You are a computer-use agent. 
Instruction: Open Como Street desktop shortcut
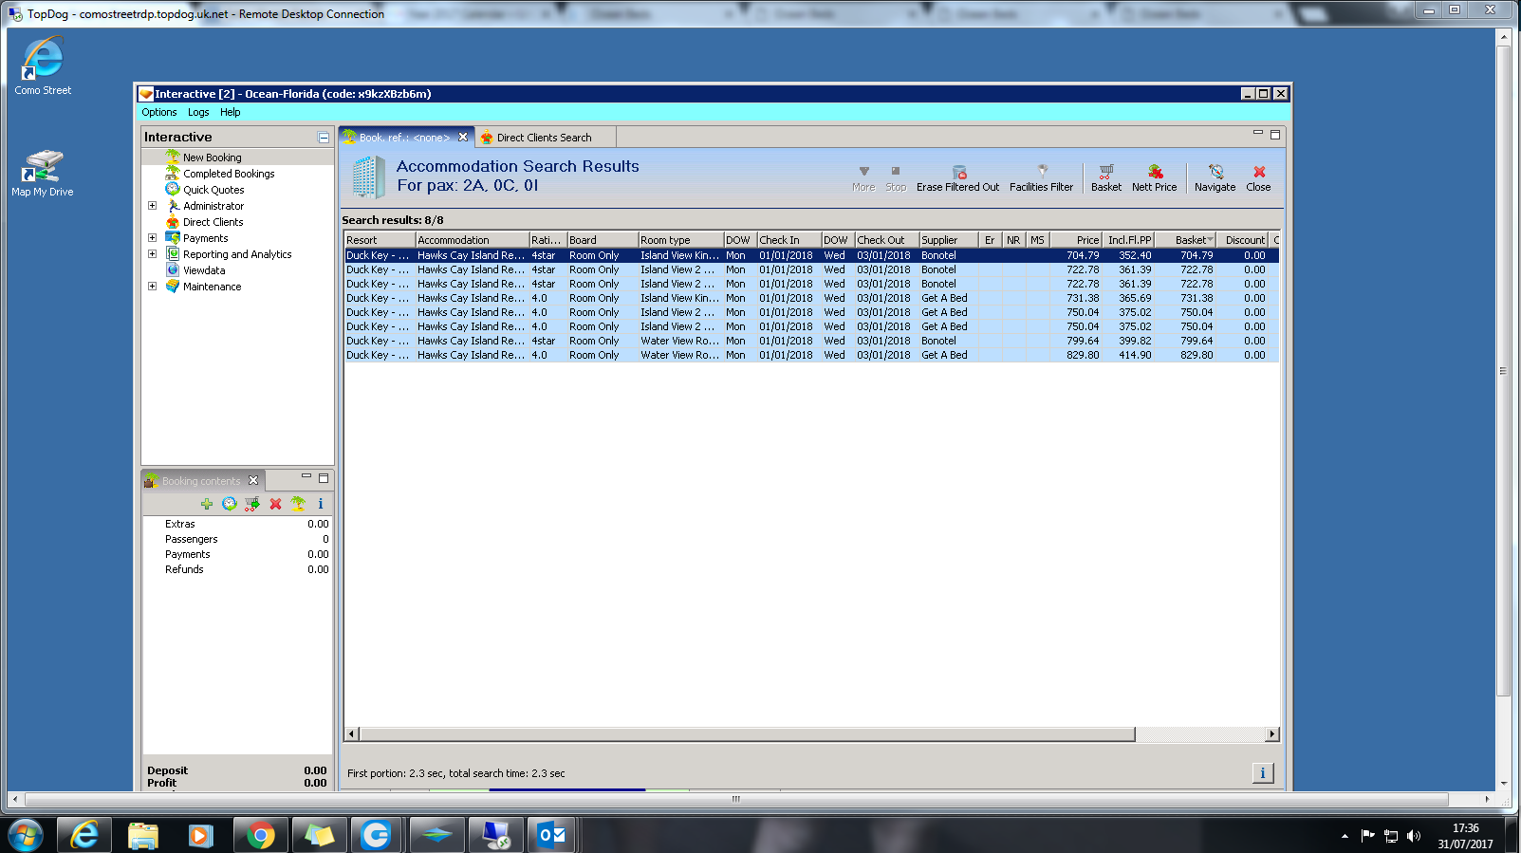(43, 66)
